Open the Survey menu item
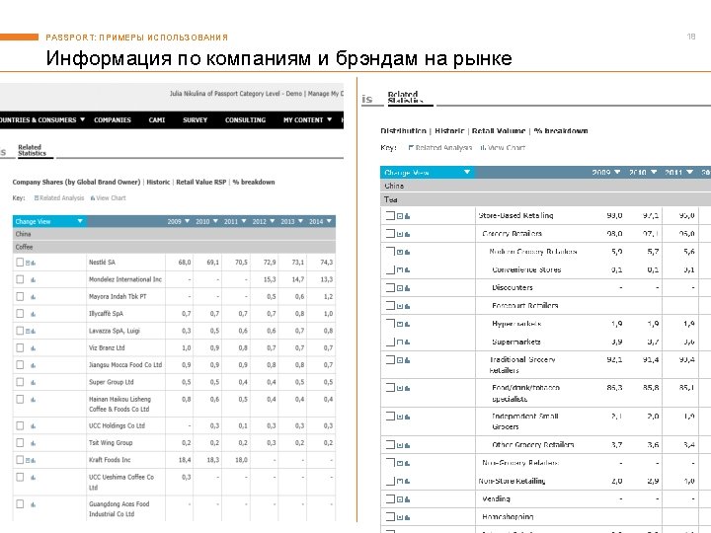 tap(195, 120)
